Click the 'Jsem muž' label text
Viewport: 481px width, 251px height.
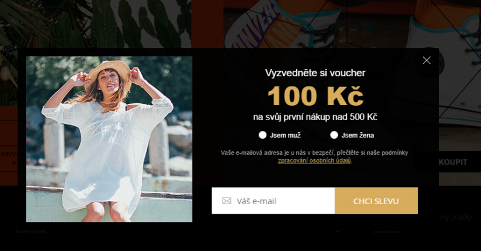click(285, 135)
